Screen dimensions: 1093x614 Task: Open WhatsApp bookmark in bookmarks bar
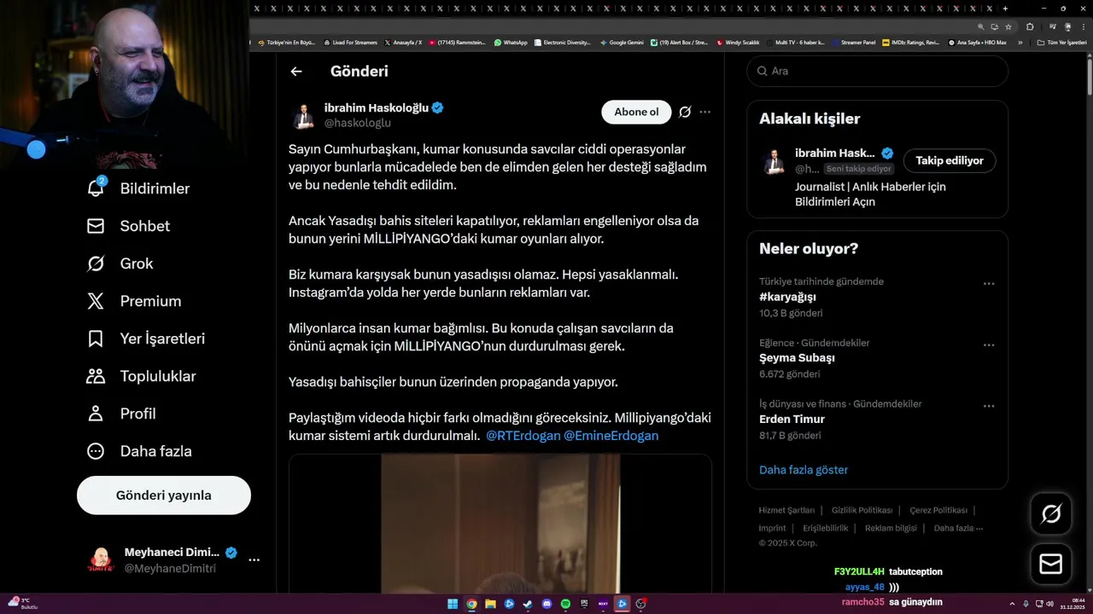511,42
